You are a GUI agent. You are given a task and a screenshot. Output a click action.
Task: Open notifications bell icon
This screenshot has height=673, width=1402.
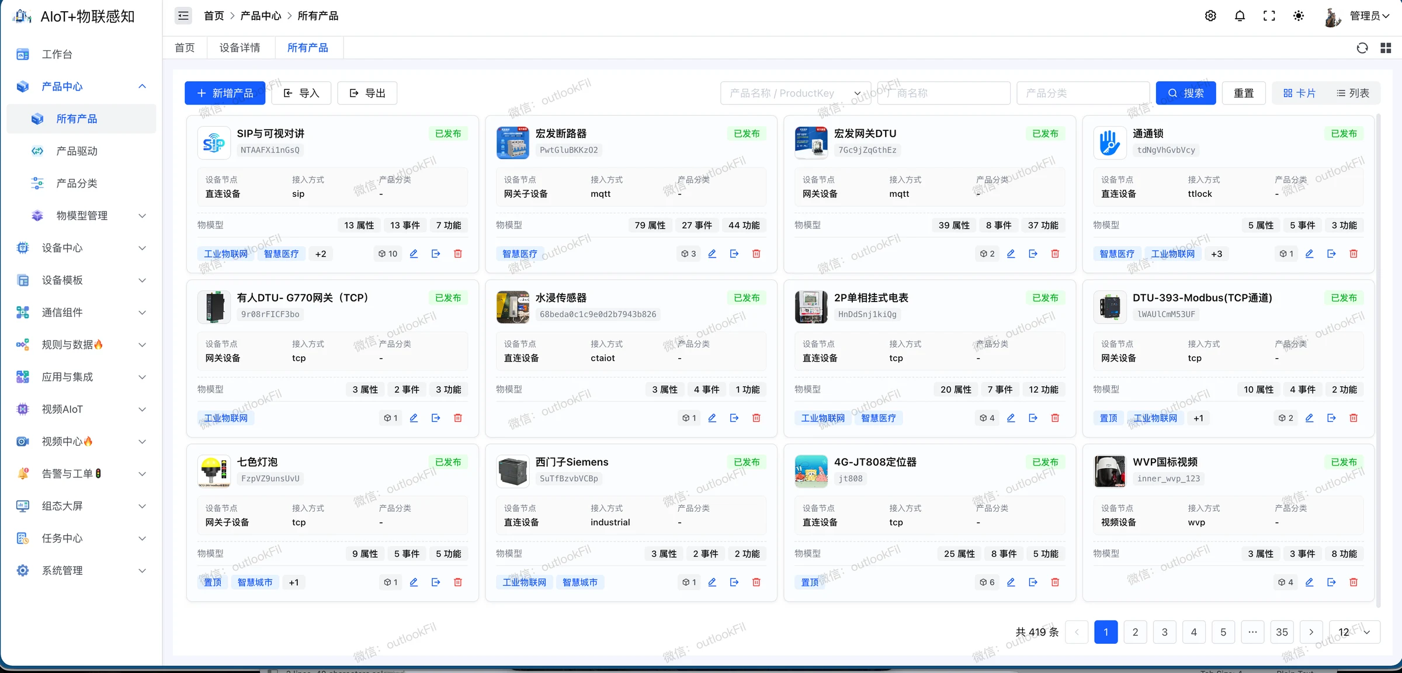(x=1240, y=16)
